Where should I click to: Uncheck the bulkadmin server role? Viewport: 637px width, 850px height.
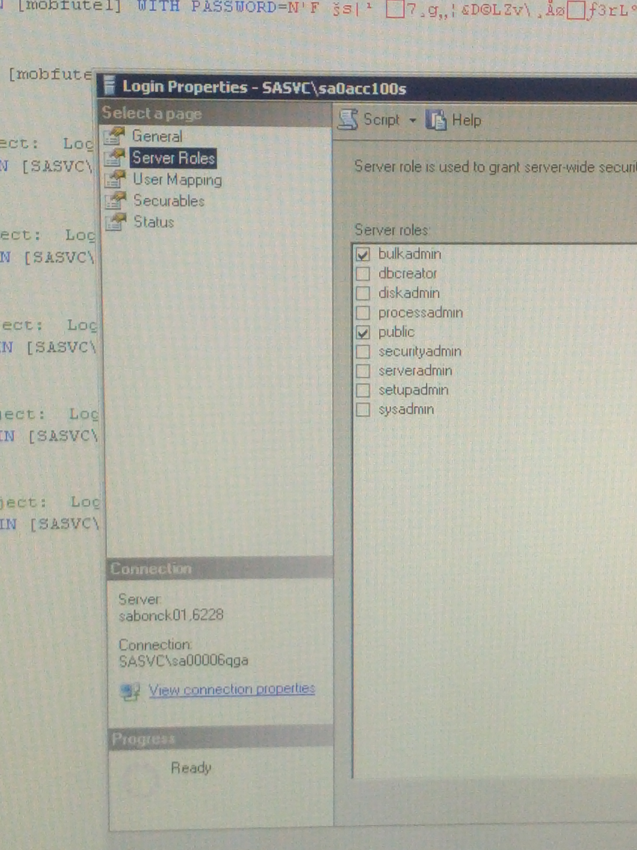coord(363,254)
